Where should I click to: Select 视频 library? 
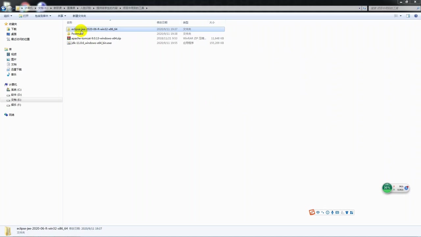(14, 54)
